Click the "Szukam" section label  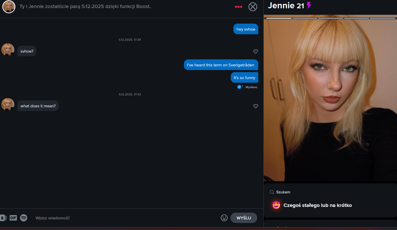(283, 192)
